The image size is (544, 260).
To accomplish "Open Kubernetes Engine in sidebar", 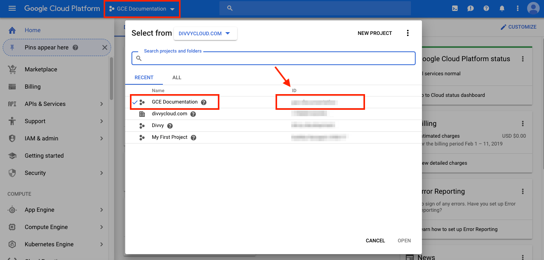I will coord(49,244).
